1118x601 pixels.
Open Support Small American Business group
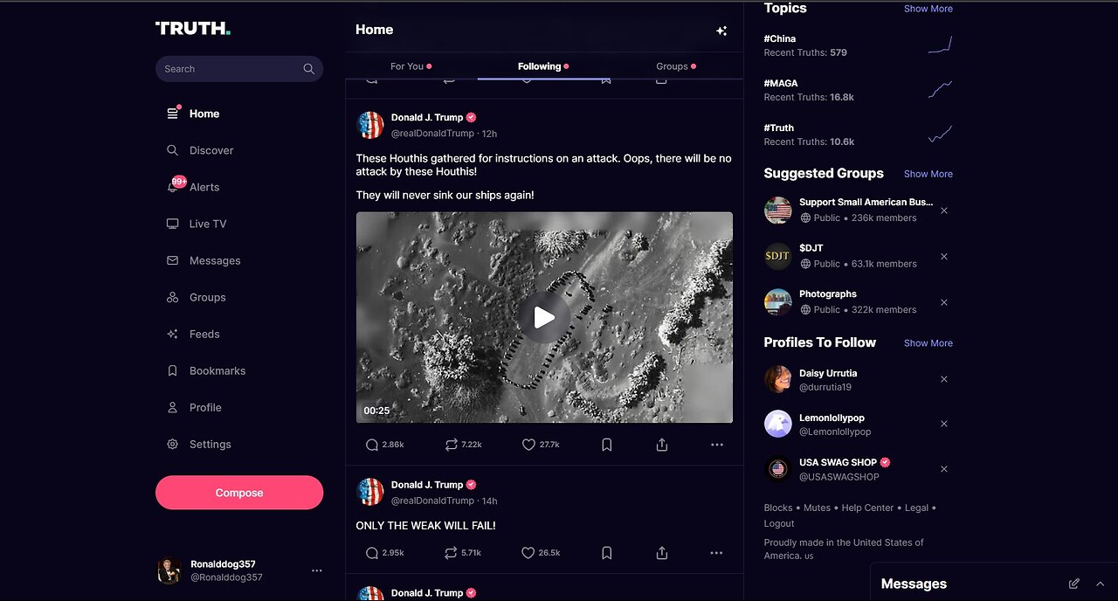click(x=866, y=202)
